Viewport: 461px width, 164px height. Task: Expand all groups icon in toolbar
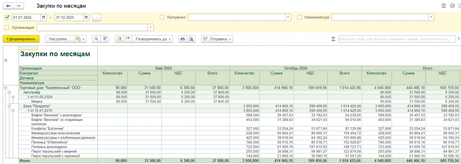click(x=127, y=39)
